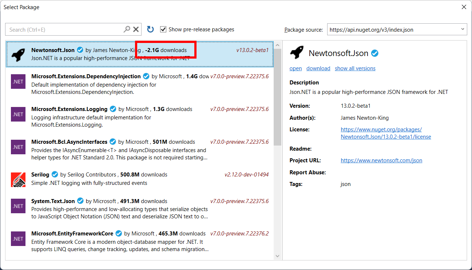Click author James Newton-King in details
The height and width of the screenshot is (270, 472).
pos(365,118)
